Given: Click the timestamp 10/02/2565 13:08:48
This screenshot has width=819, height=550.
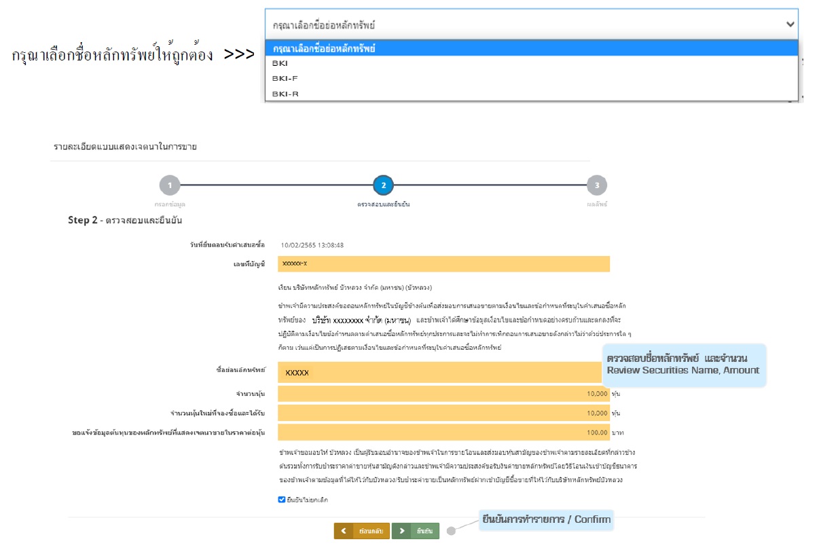Looking at the screenshot, I should [x=312, y=245].
